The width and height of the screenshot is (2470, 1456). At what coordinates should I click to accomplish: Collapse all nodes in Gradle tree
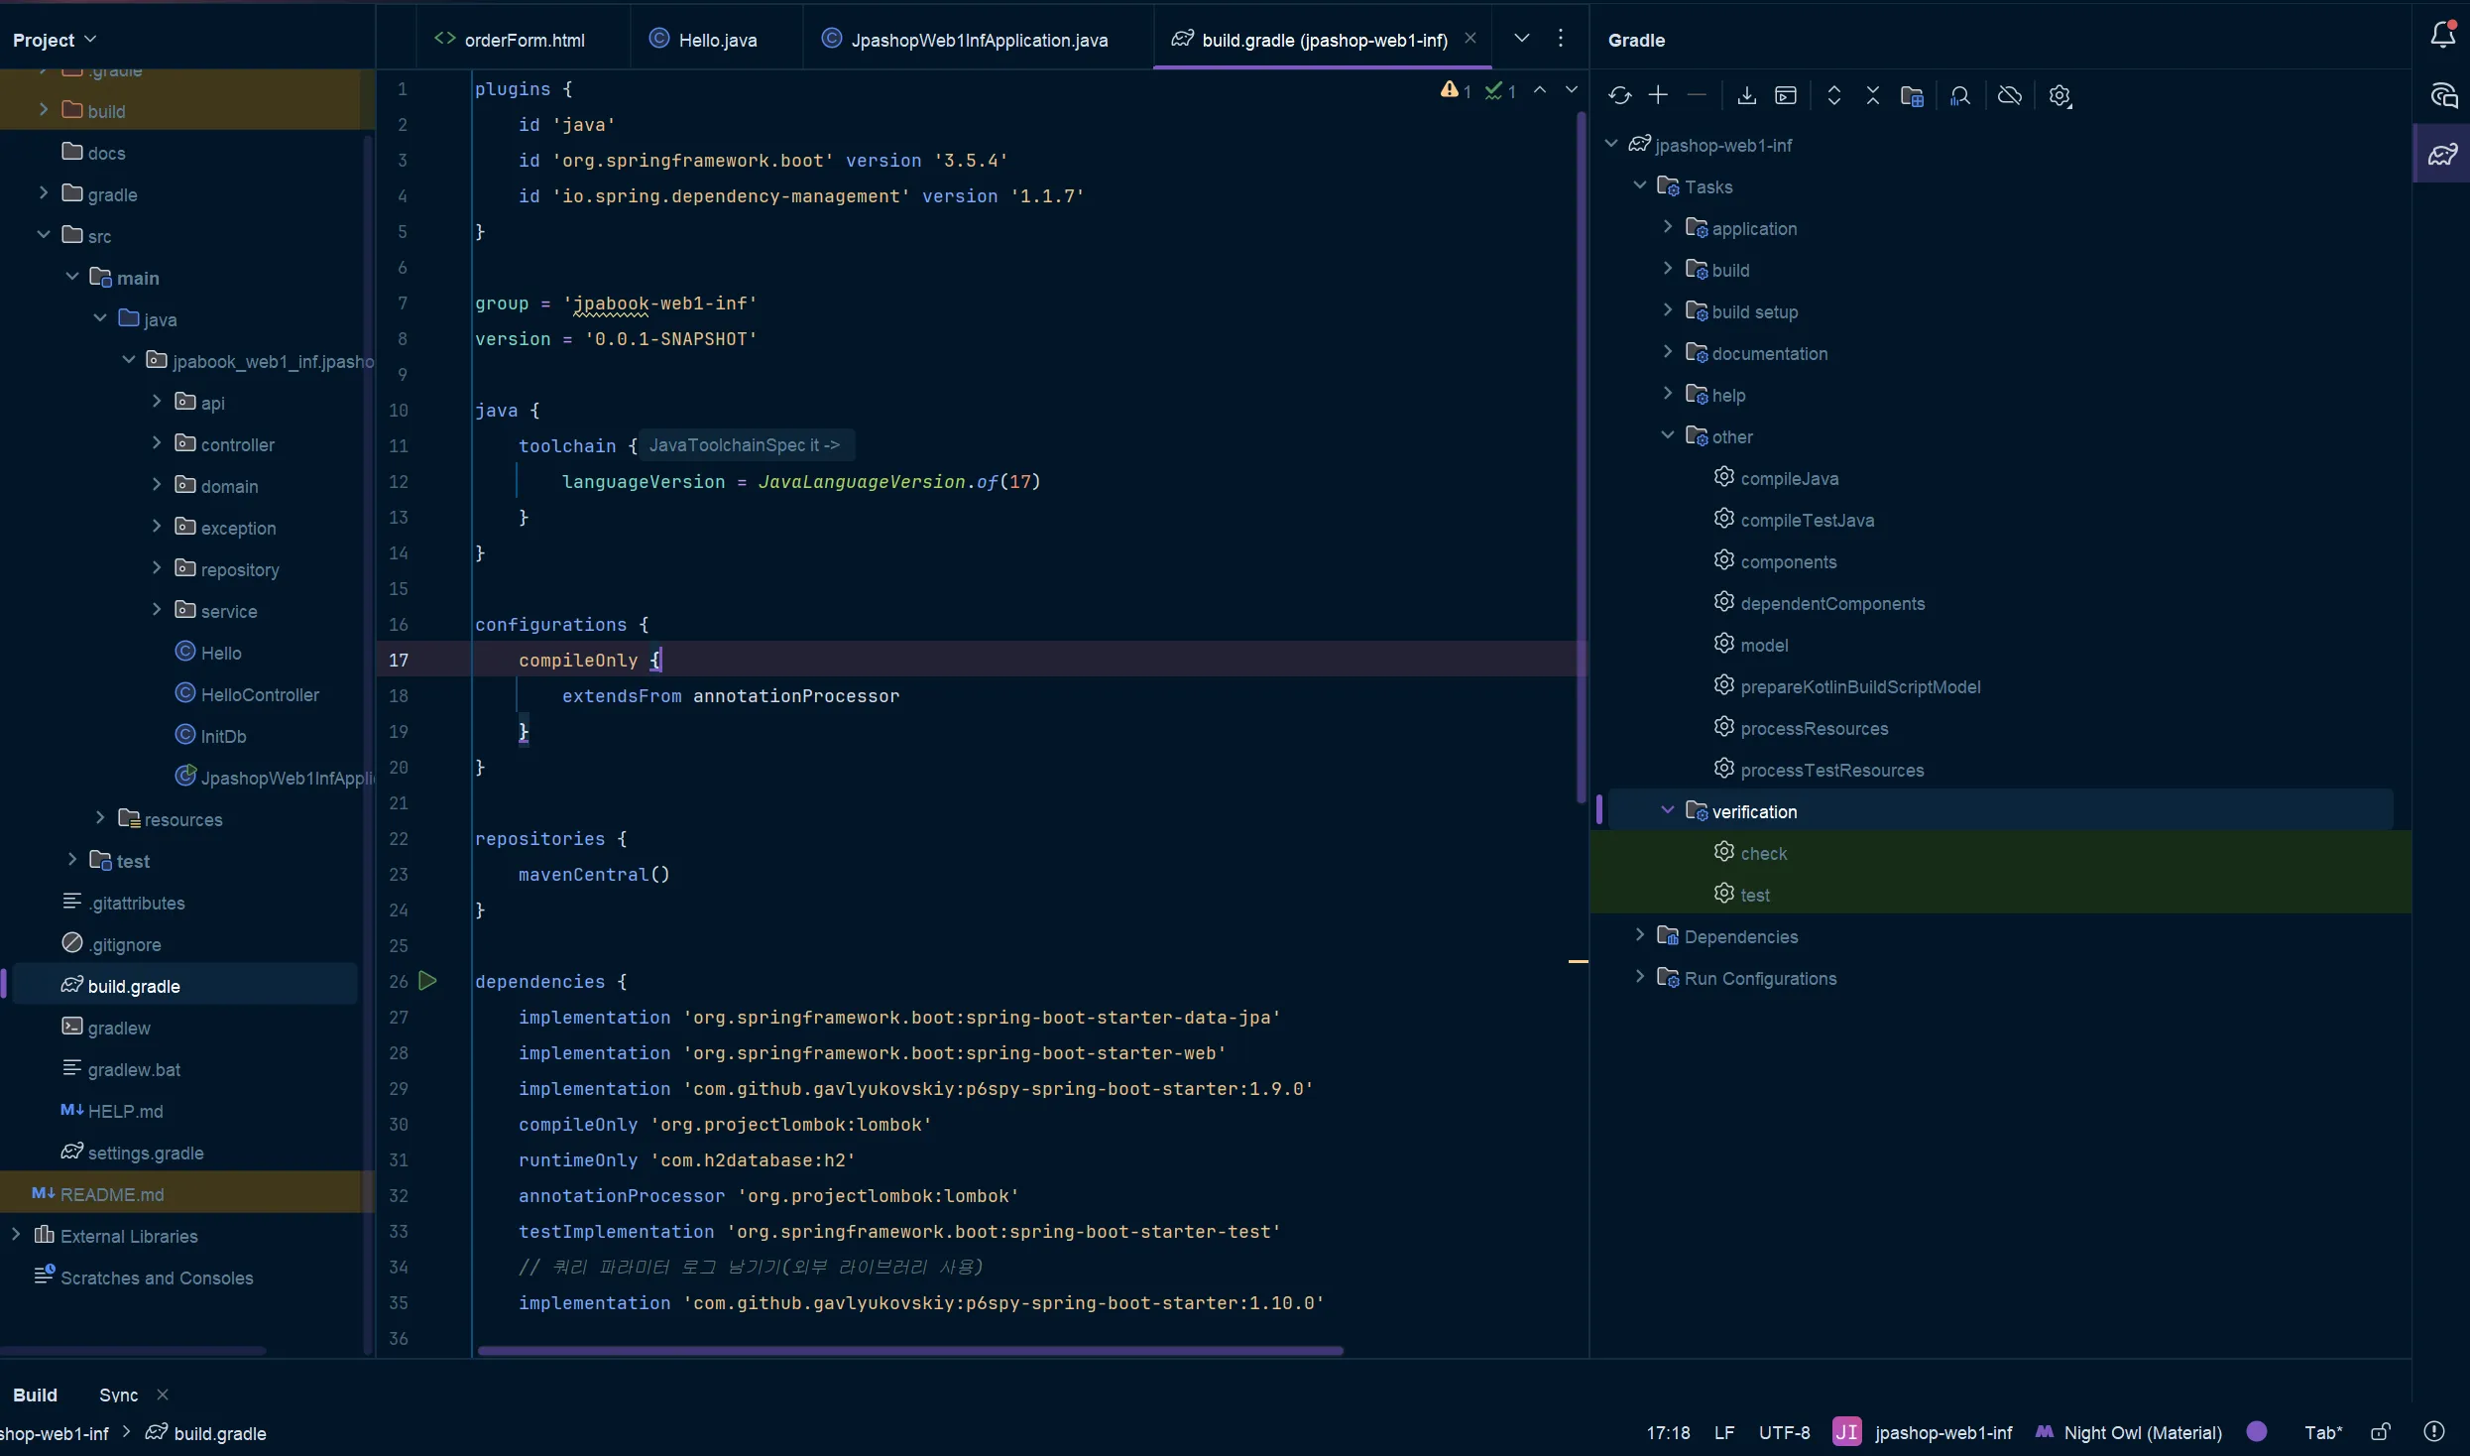tap(1873, 95)
